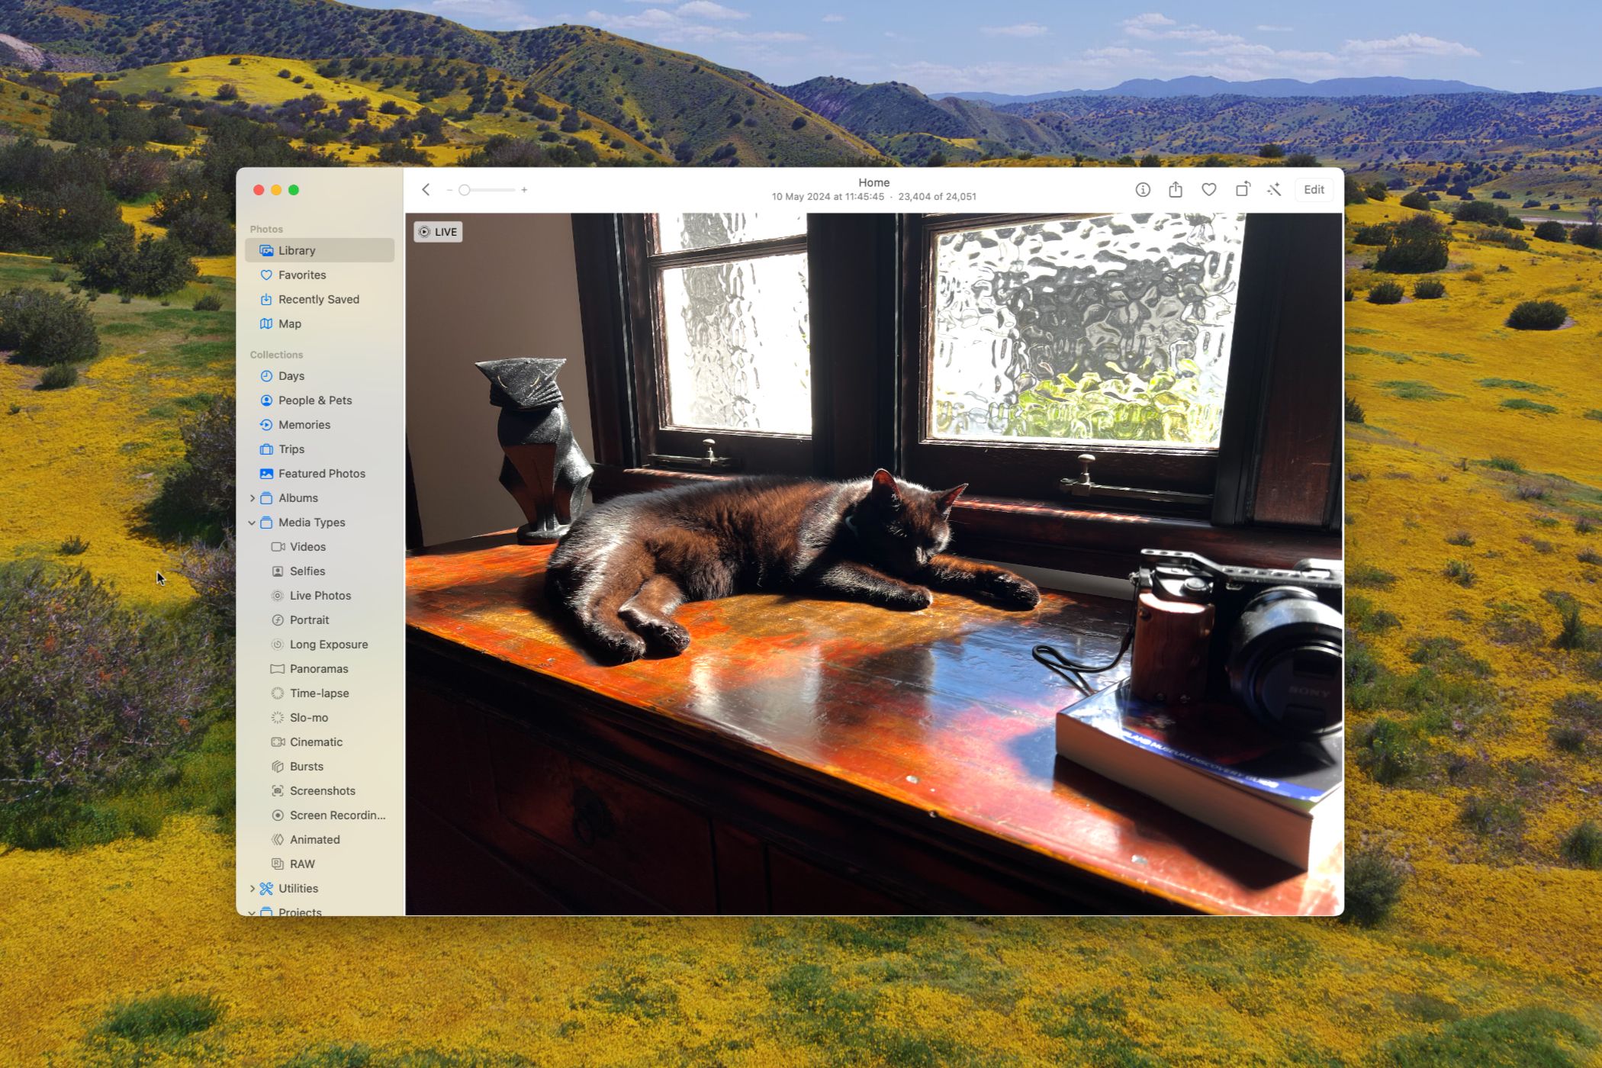
Task: Click the Edit button
Action: point(1314,190)
